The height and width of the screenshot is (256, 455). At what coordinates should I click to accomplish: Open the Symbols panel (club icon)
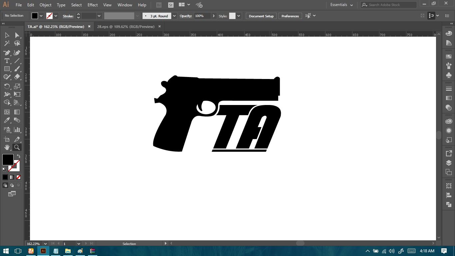point(449,75)
